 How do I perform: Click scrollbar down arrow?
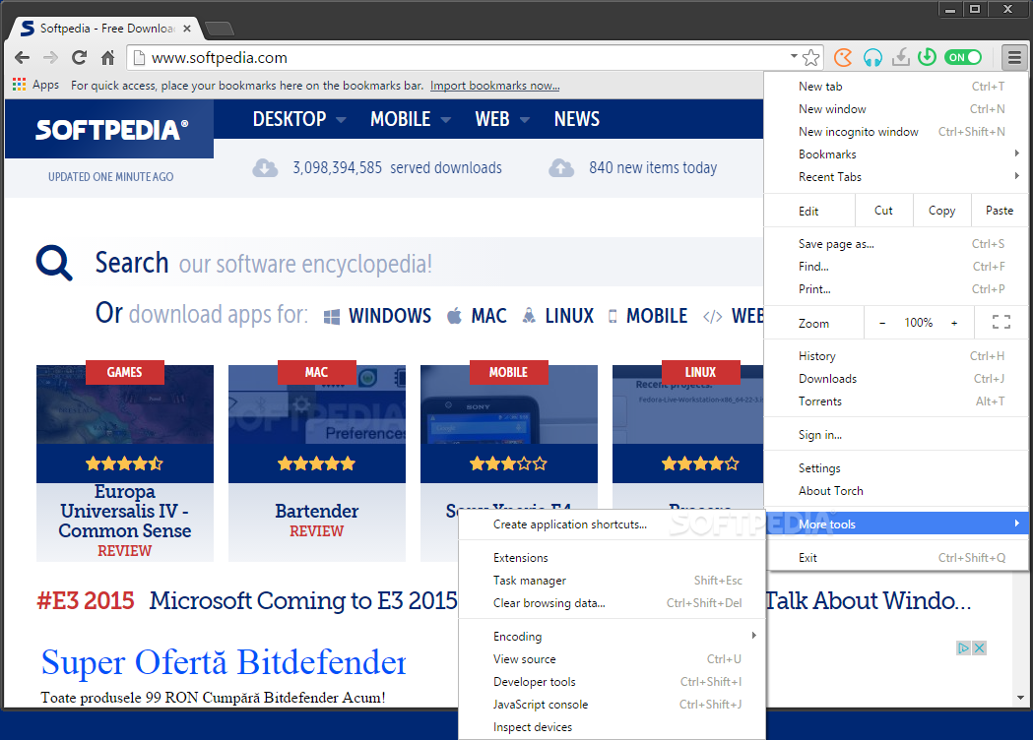[1020, 698]
